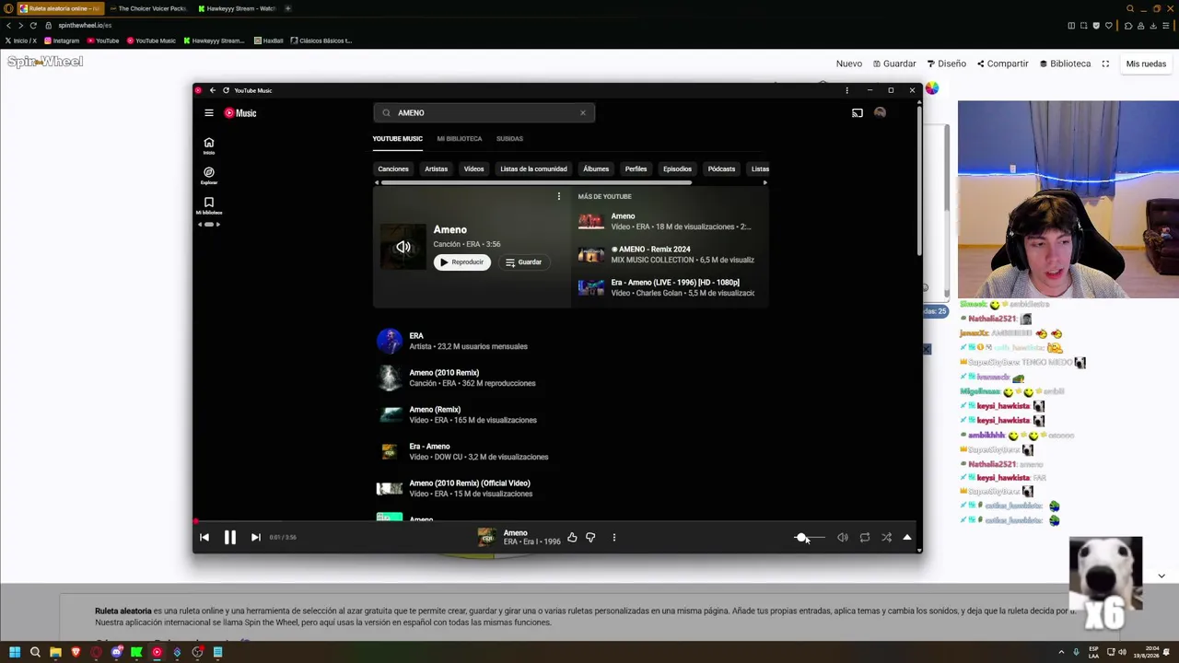This screenshot has height=663, width=1179.
Task: Open Explorar in the YouTube Music sidebar
Action: (209, 175)
